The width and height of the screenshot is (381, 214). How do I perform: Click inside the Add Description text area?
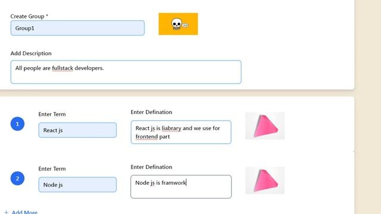click(x=126, y=72)
